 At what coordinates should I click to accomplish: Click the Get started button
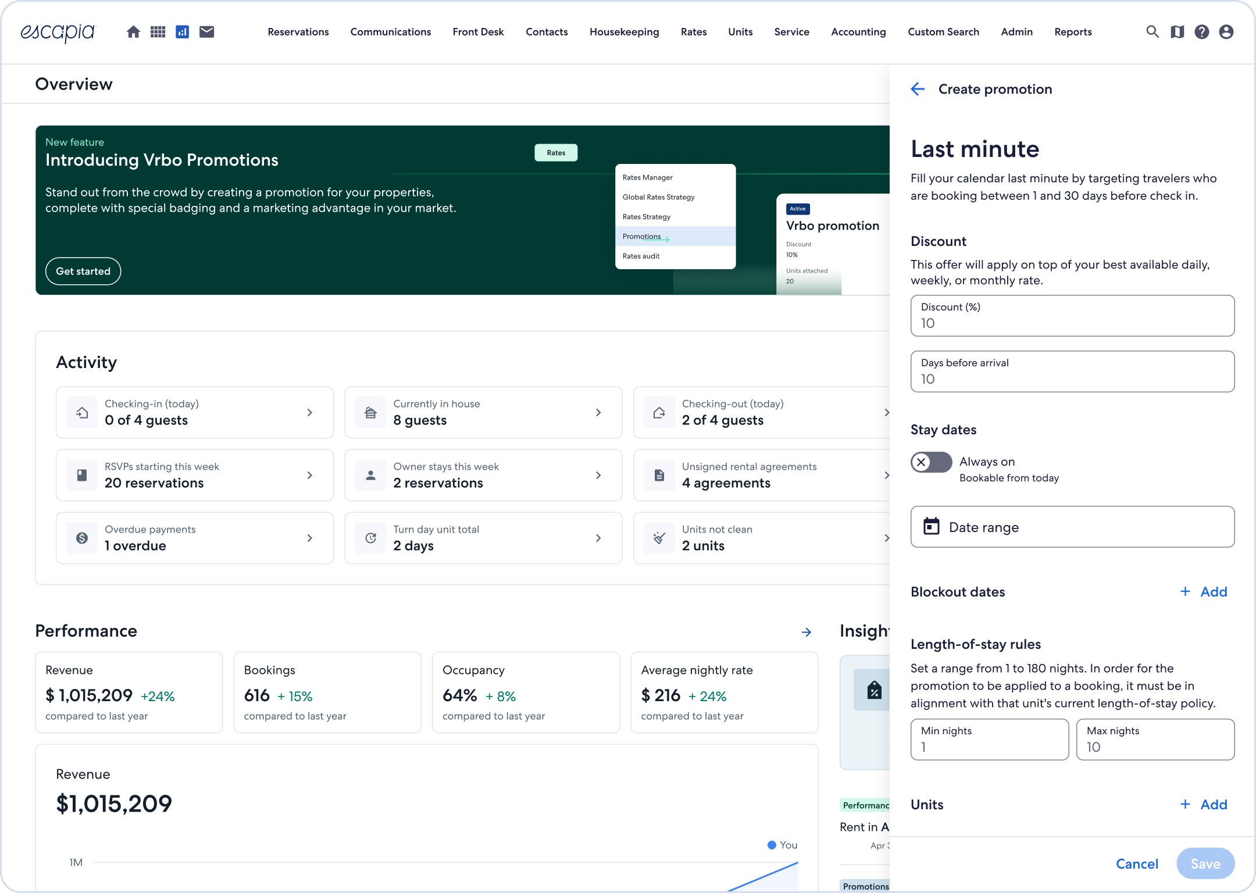pos(83,271)
